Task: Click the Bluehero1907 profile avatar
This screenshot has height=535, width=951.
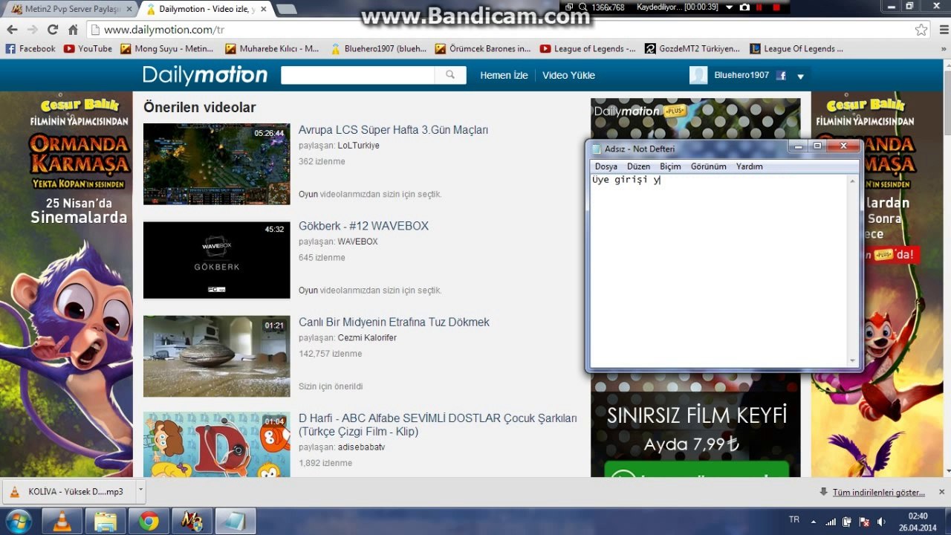Action: tap(698, 75)
